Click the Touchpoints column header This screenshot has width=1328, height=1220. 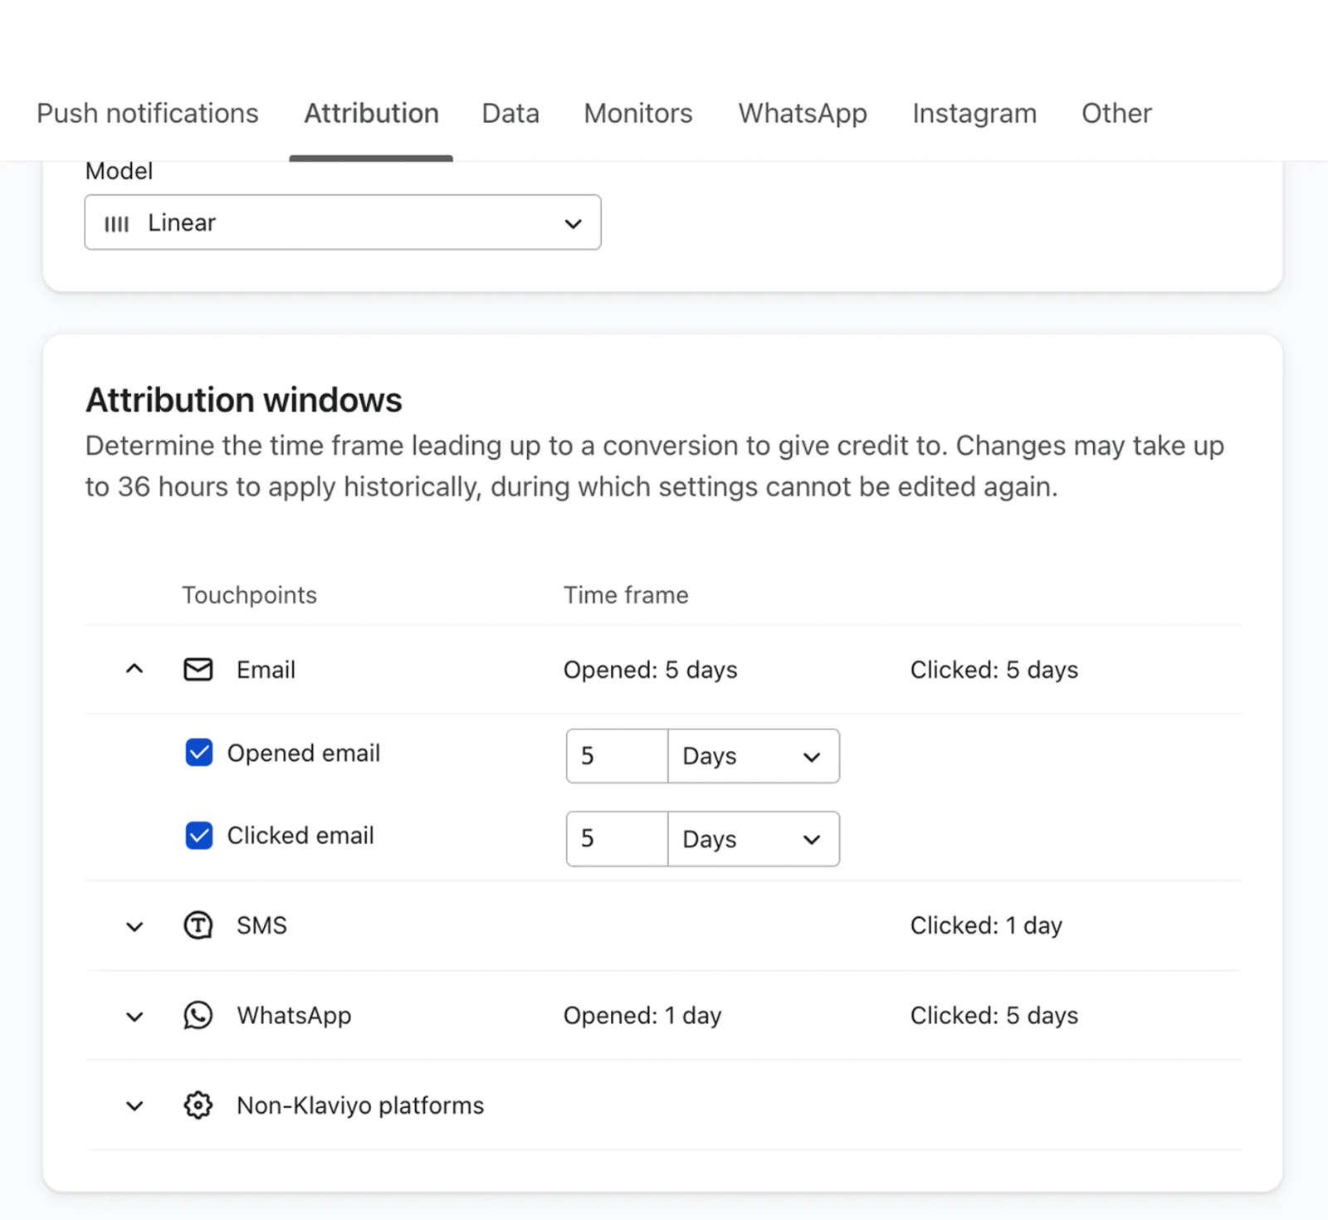click(x=249, y=595)
